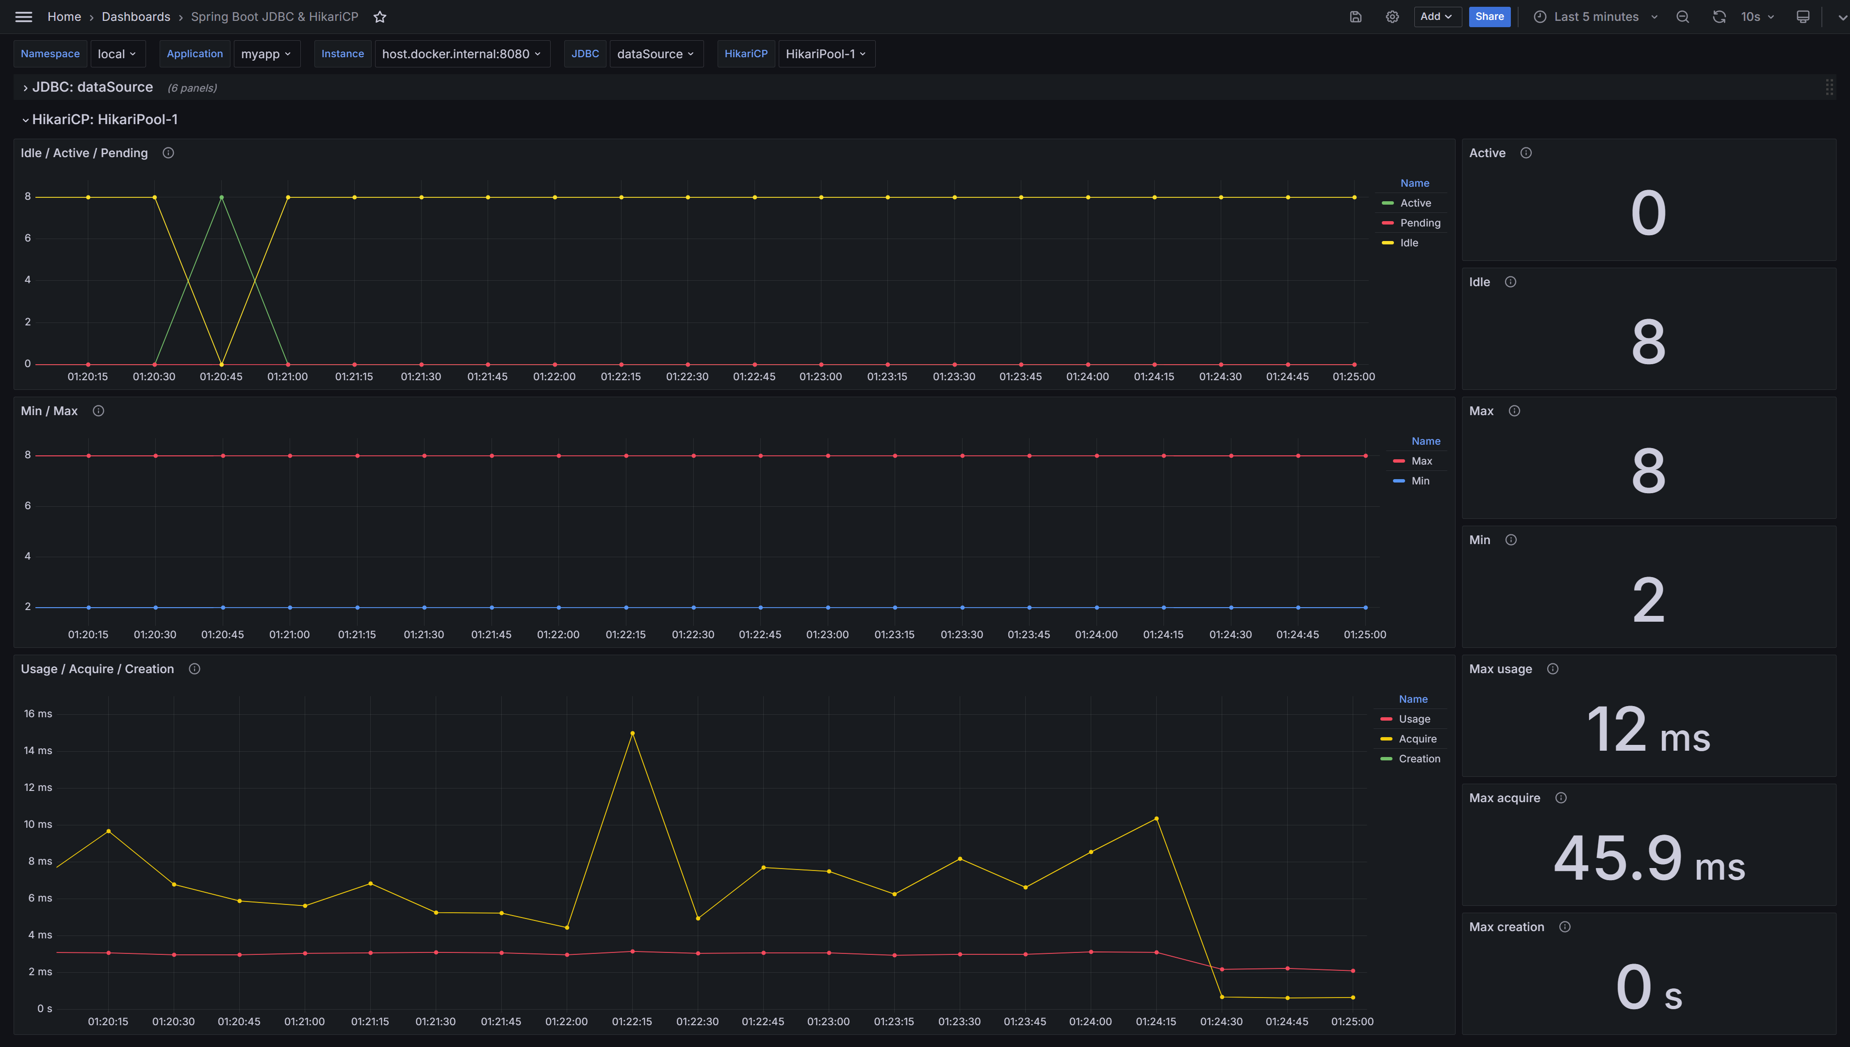Go to Dashboards in breadcrumb
The image size is (1850, 1047).
[x=136, y=16]
